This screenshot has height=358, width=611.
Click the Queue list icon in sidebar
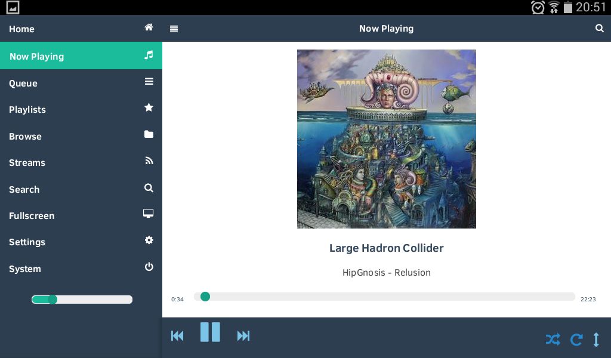click(149, 81)
